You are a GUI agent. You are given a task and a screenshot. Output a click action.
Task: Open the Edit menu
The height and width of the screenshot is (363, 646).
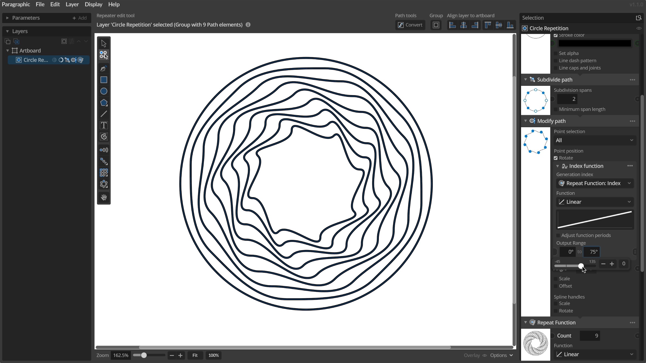(x=55, y=4)
